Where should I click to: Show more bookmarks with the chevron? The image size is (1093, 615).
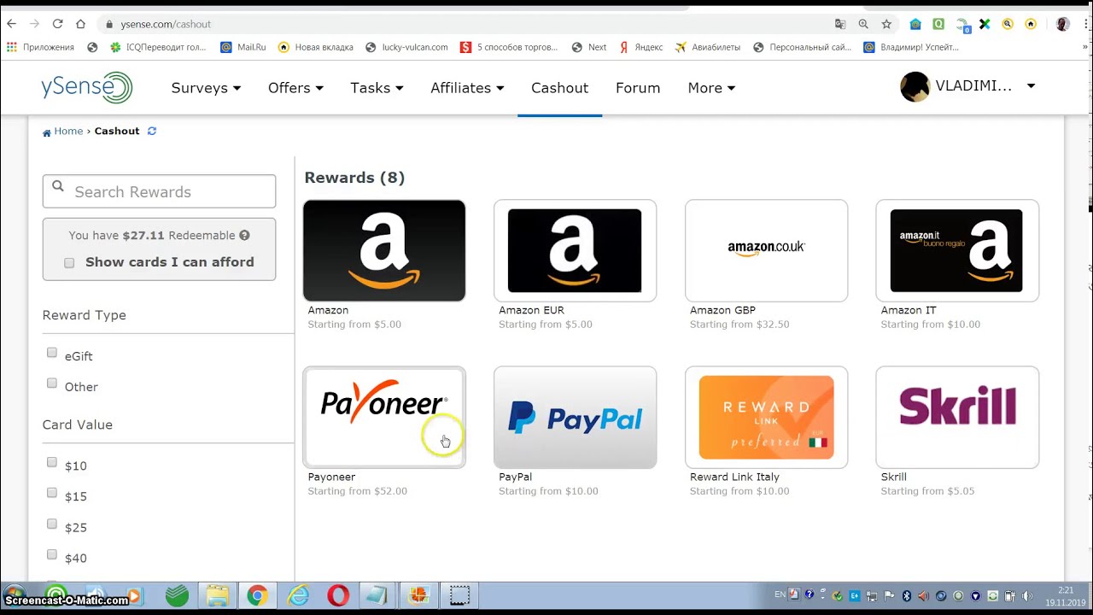[1085, 47]
